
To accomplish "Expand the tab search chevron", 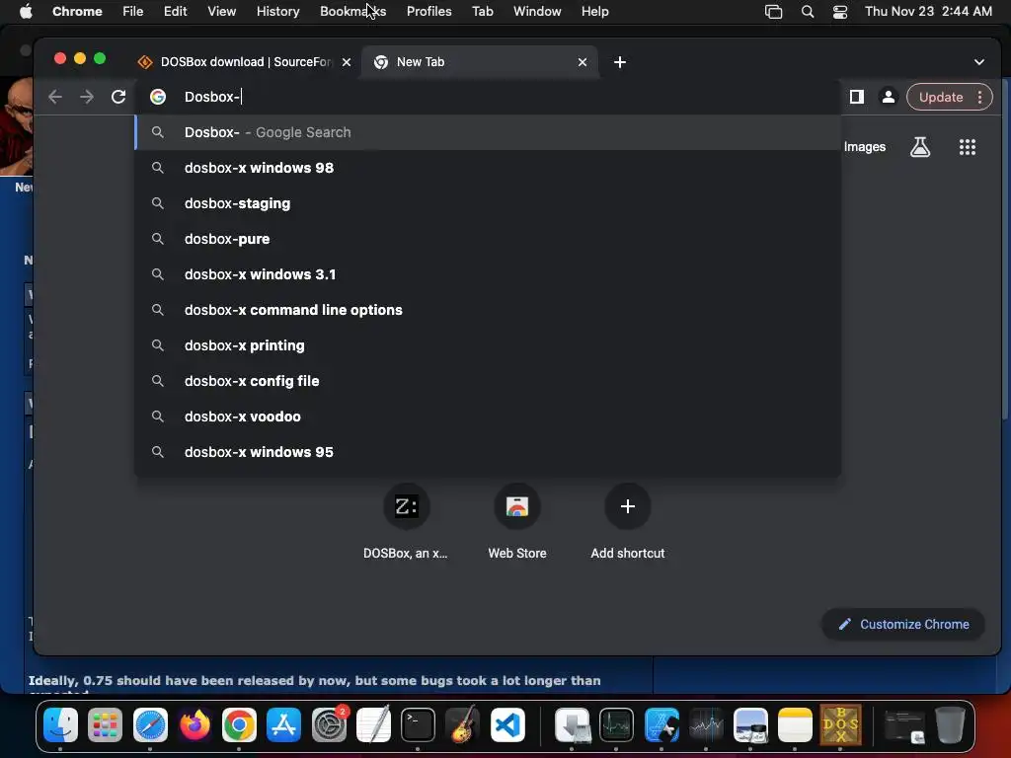I will [978, 62].
